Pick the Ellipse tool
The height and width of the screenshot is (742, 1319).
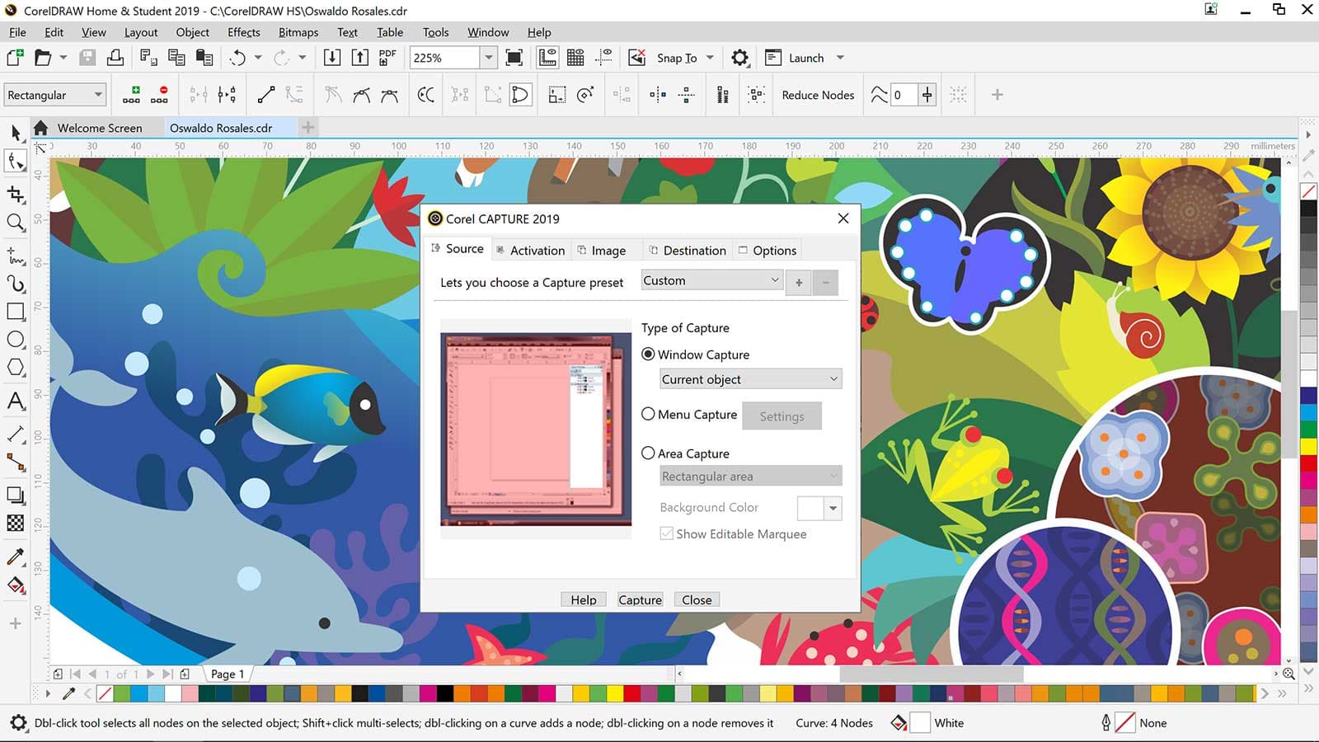tap(16, 340)
